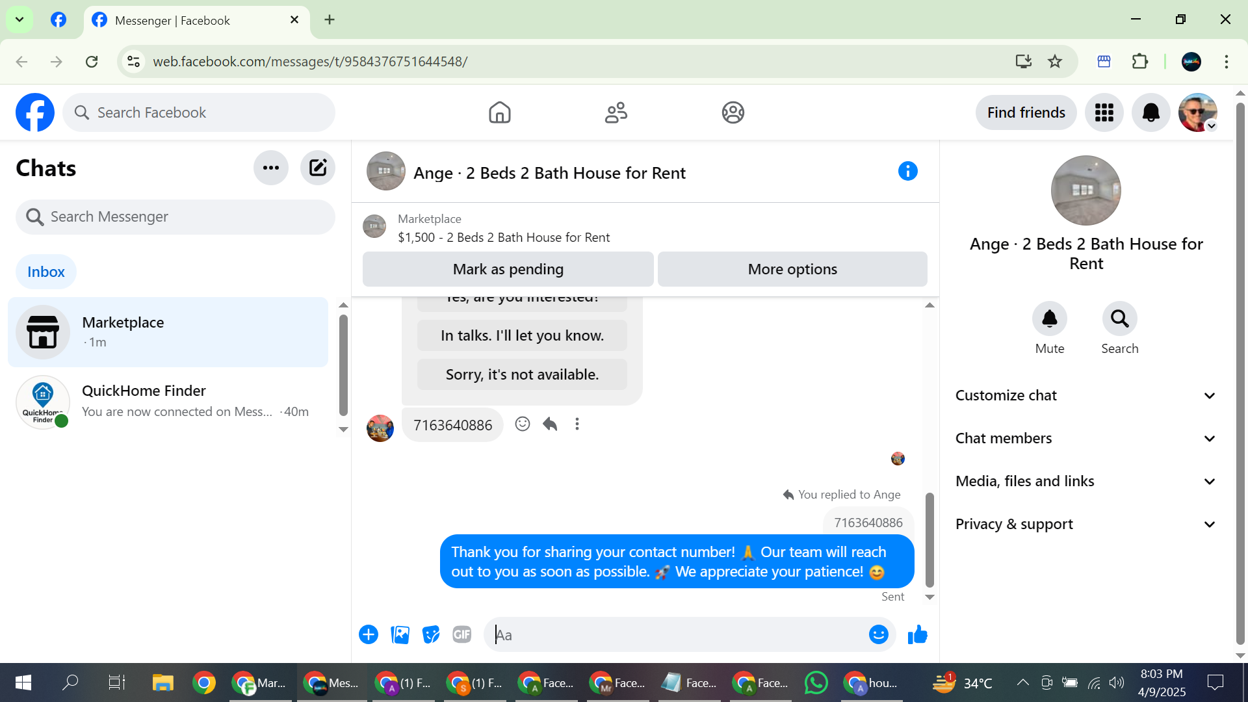Open more actions plus icon in composer
This screenshot has width=1248, height=702.
[x=369, y=634]
